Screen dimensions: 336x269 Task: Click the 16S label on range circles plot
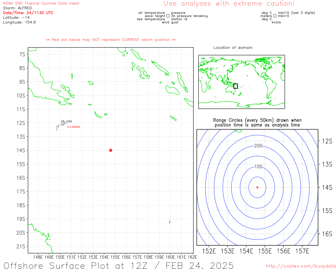[327, 234]
